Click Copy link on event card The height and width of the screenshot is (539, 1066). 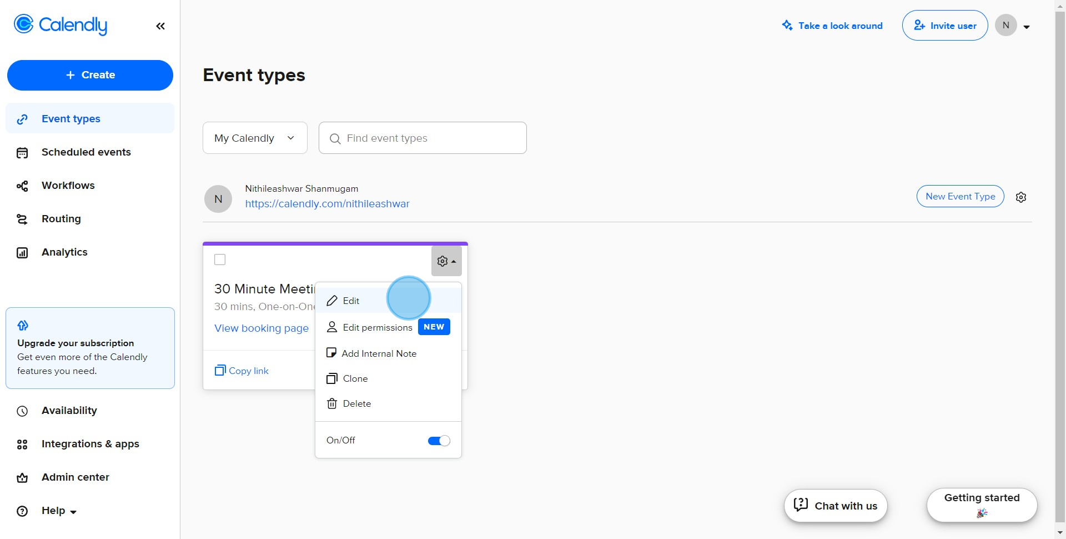[242, 371]
